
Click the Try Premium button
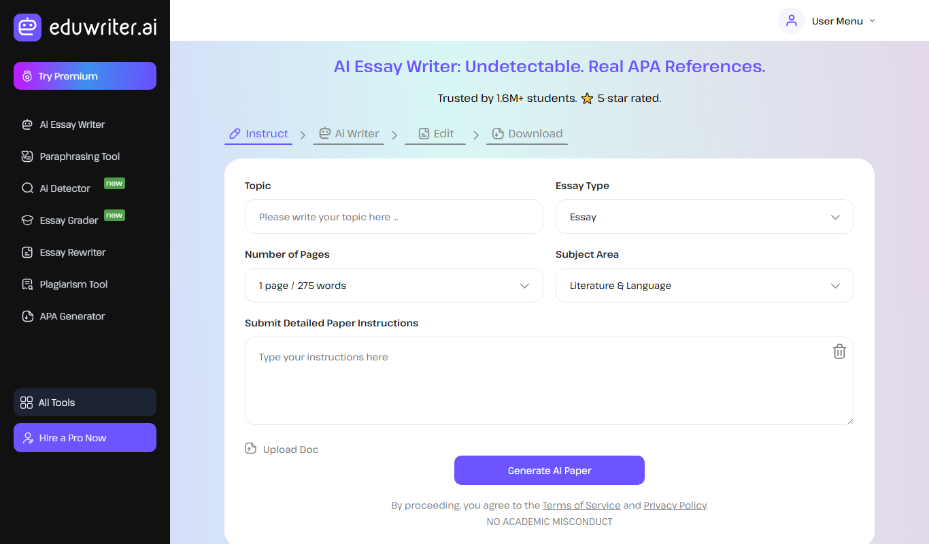pyautogui.click(x=85, y=76)
